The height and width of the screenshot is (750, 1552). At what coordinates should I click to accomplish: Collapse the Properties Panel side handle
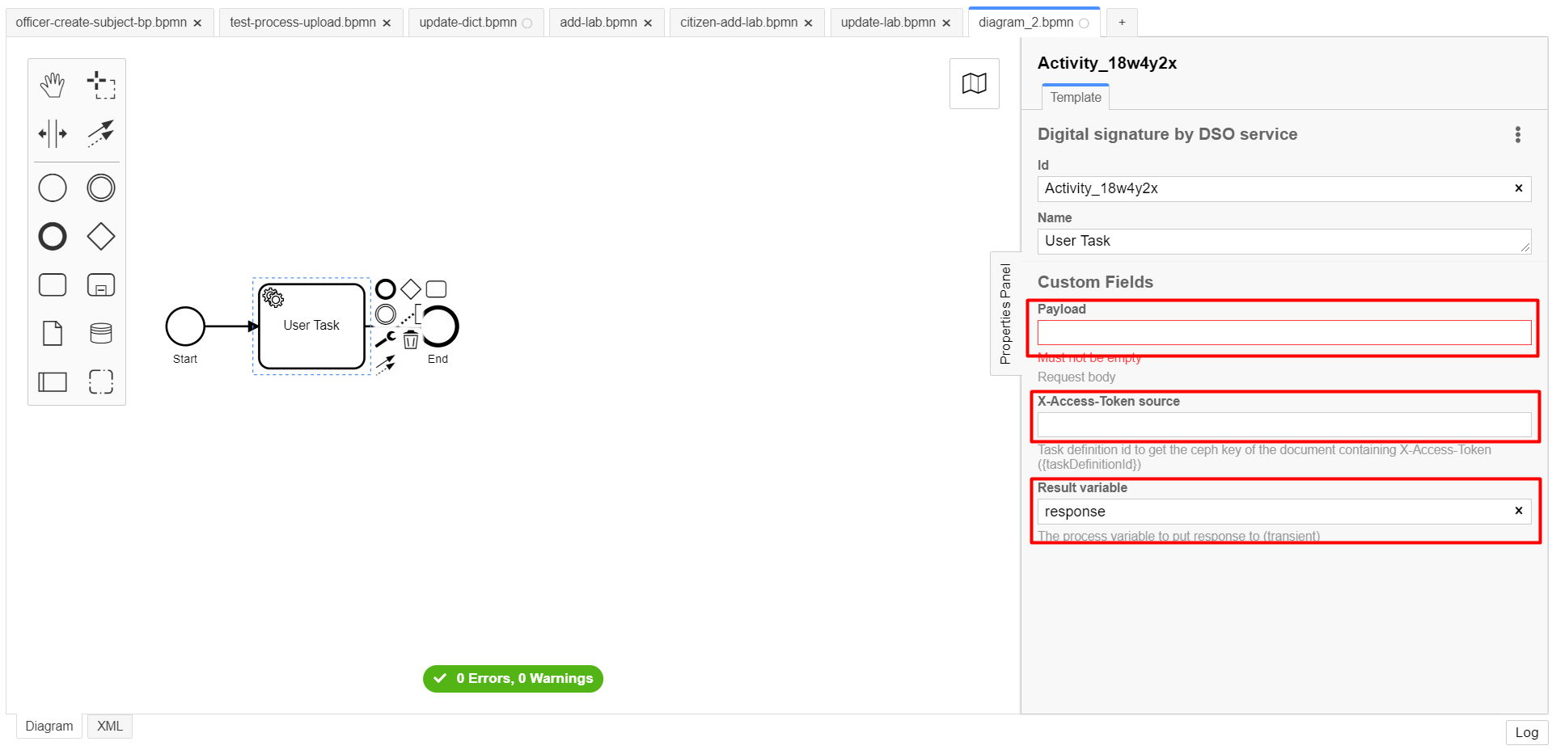point(1005,314)
